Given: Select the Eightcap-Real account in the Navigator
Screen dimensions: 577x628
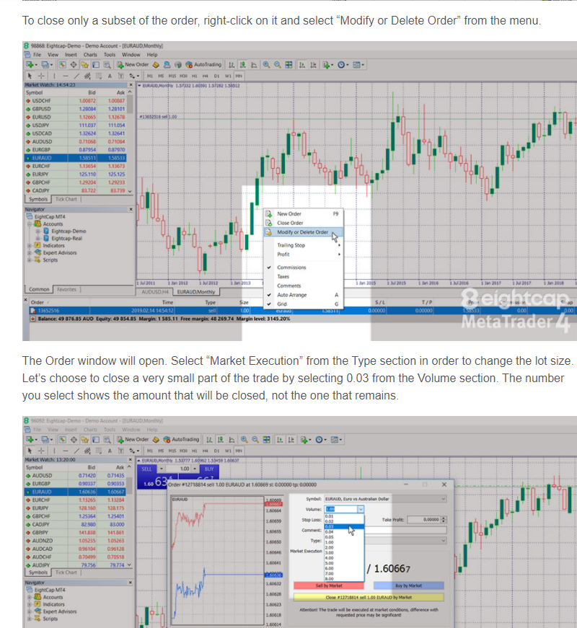Looking at the screenshot, I should [x=66, y=239].
